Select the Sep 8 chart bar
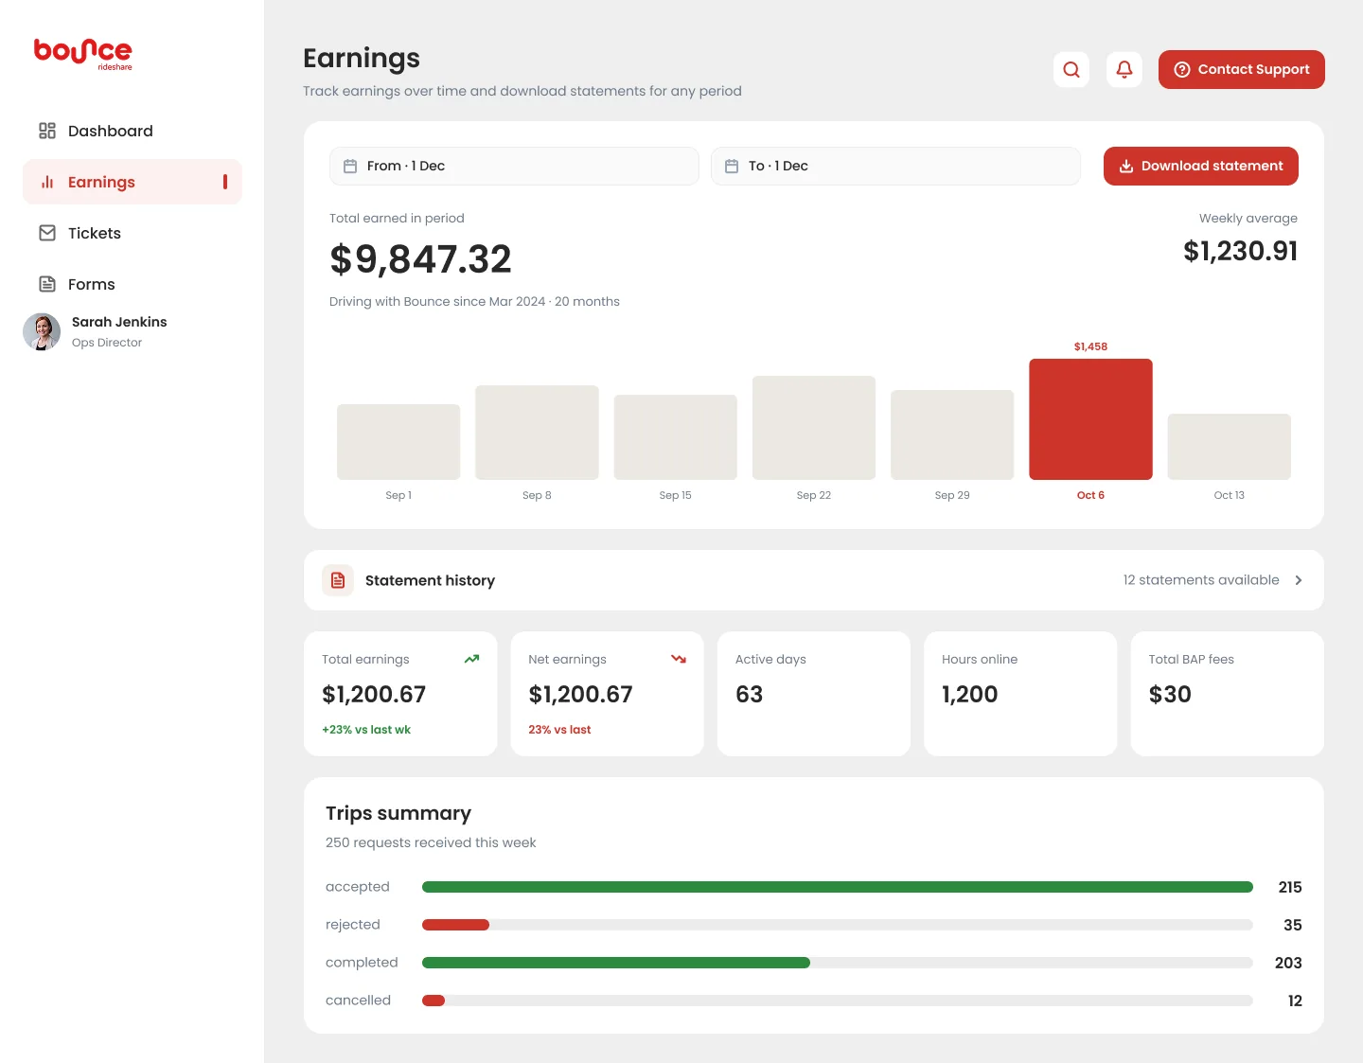1363x1063 pixels. [x=537, y=433]
